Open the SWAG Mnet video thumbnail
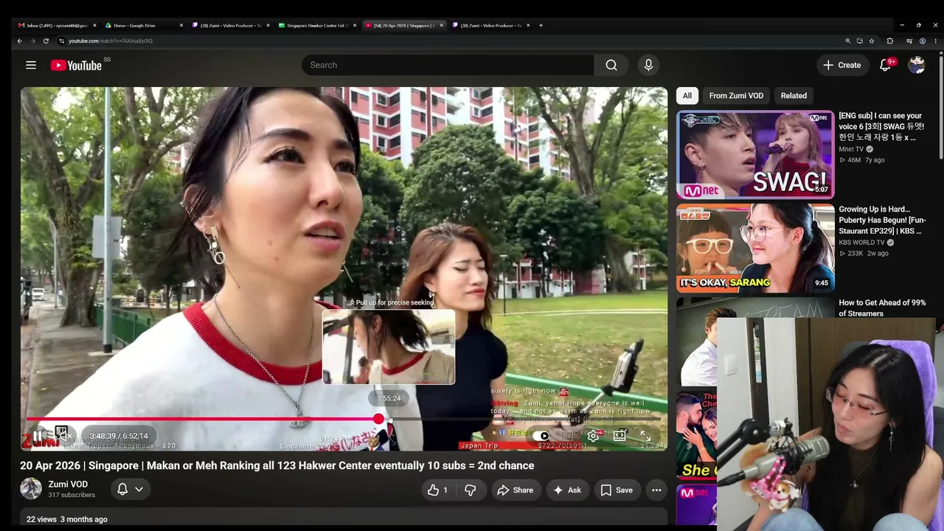 click(755, 155)
